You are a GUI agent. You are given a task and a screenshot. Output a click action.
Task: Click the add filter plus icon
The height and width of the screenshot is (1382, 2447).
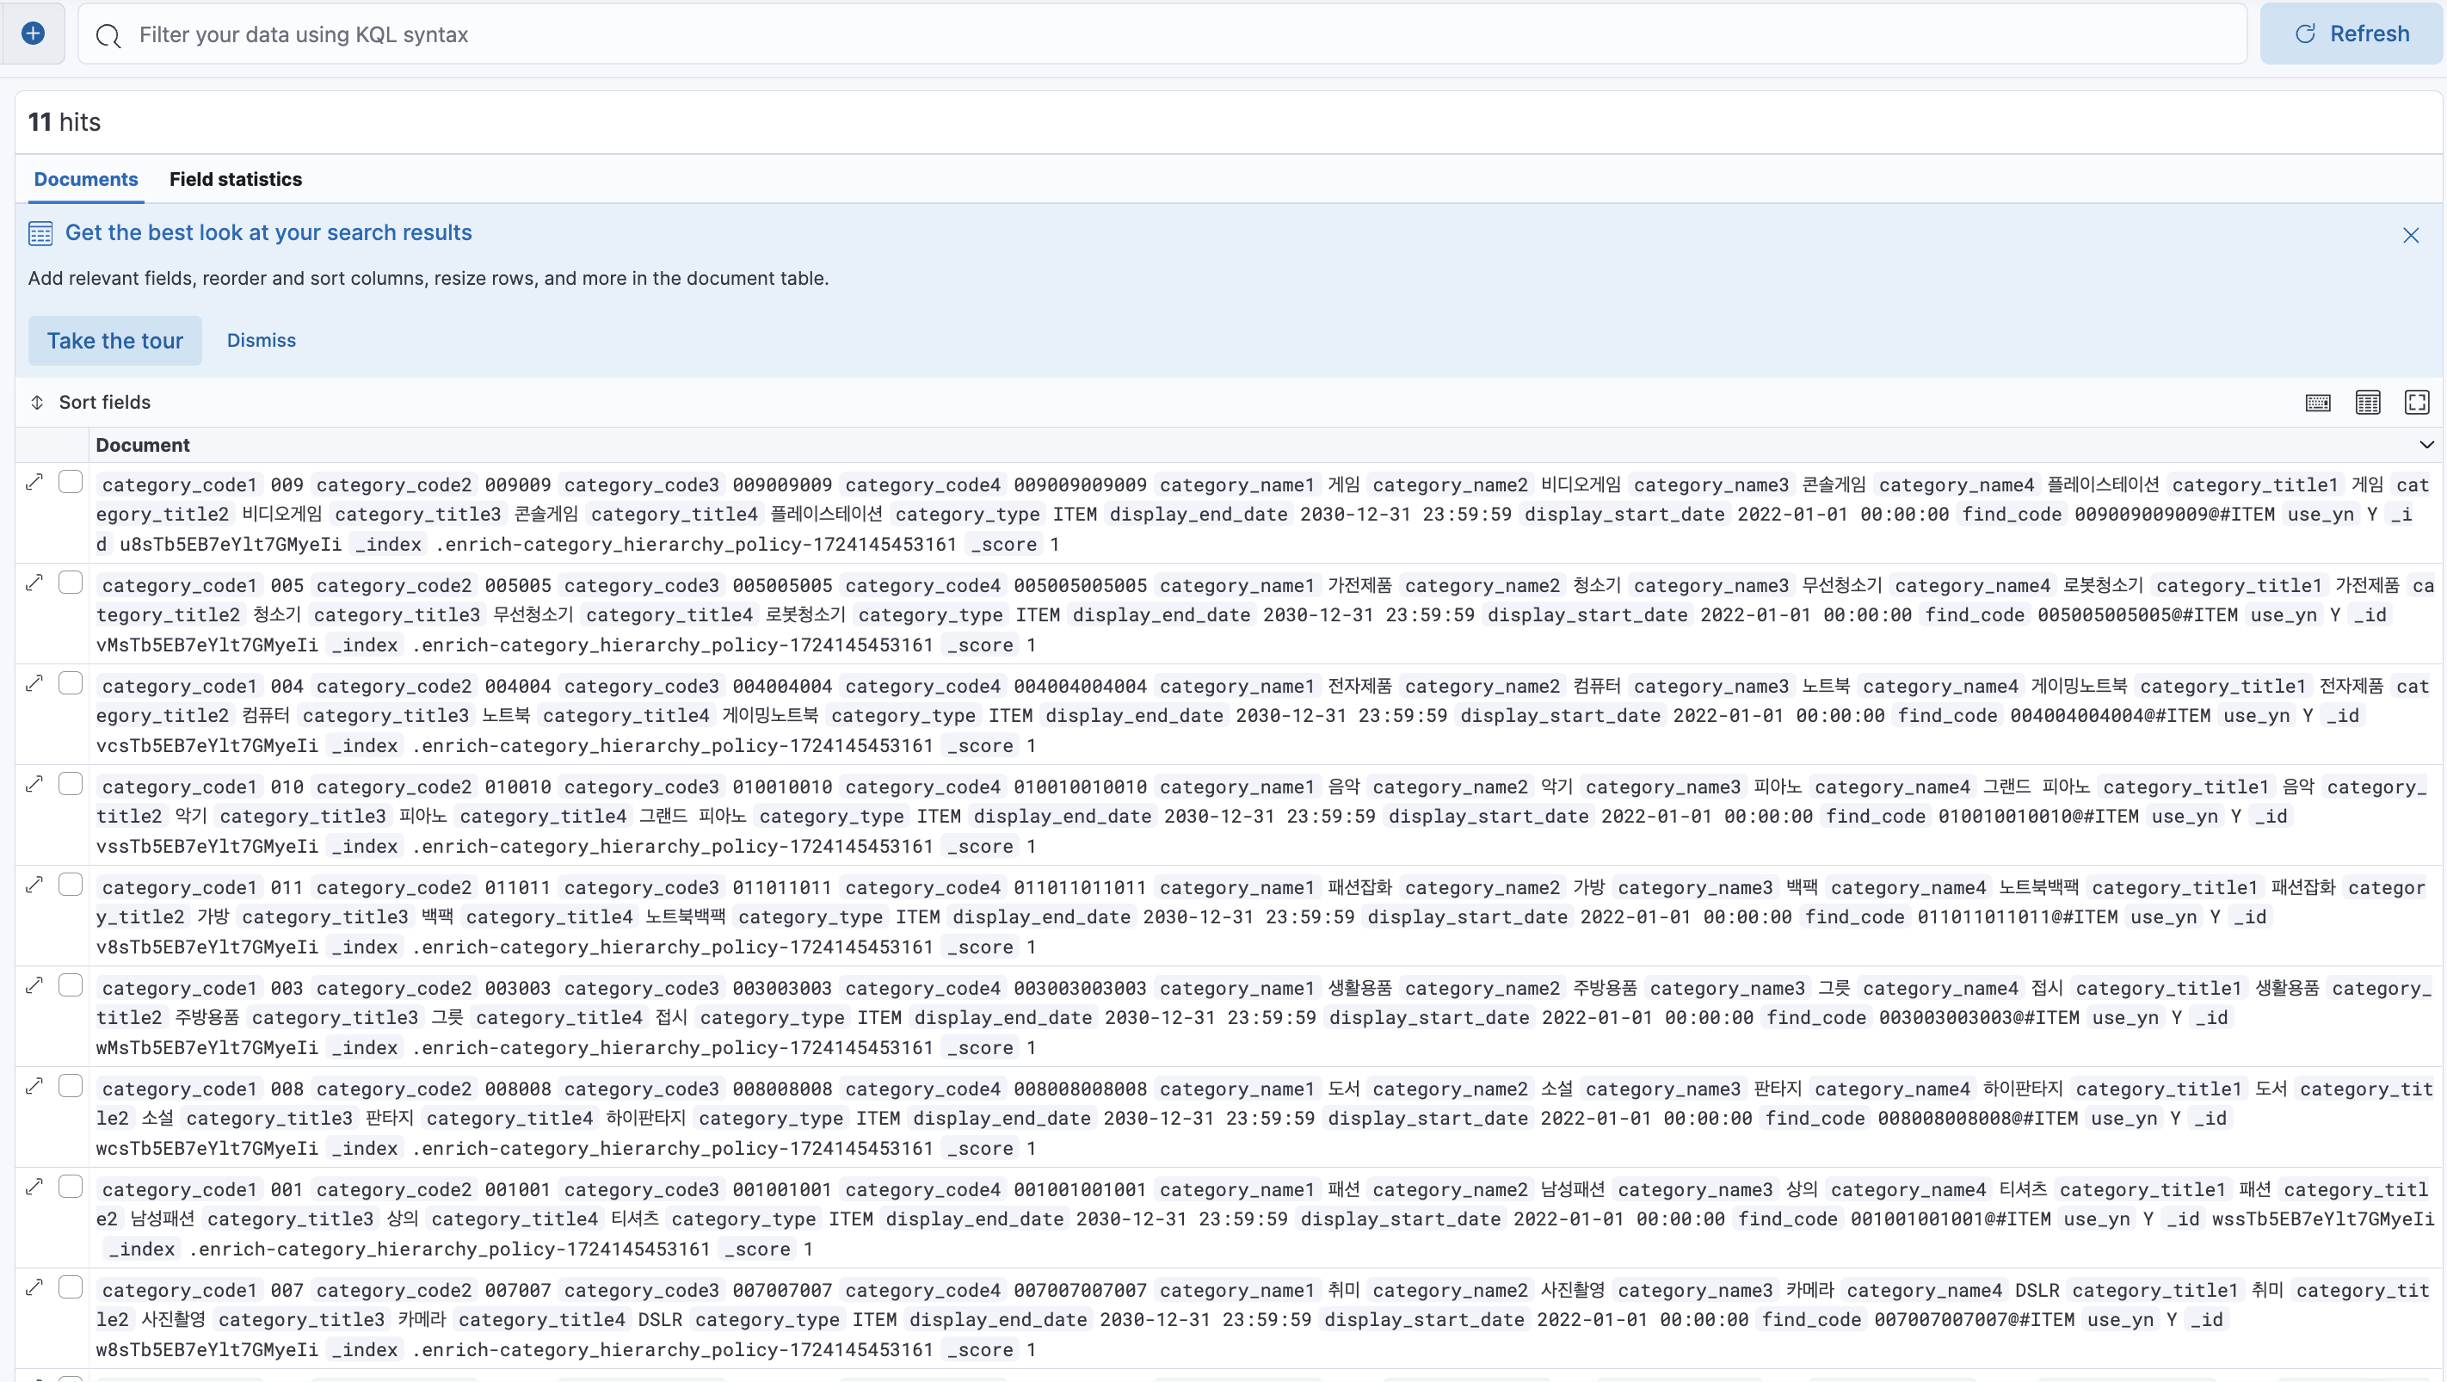pos(34,34)
